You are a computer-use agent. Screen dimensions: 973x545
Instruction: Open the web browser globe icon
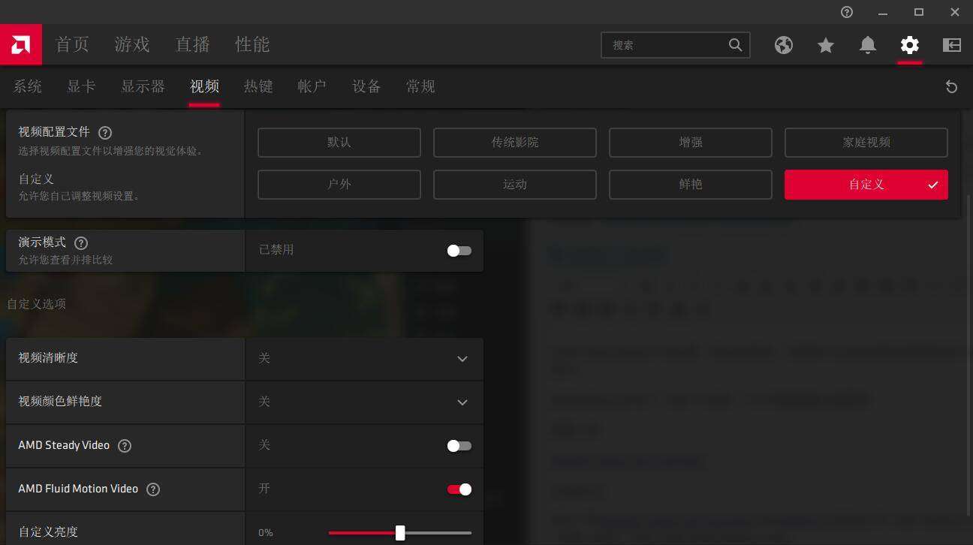click(784, 45)
